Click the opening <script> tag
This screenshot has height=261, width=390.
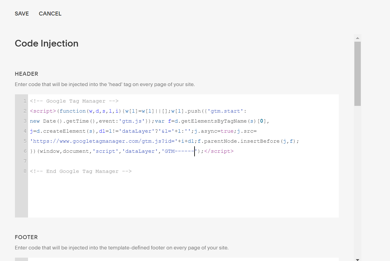[43, 111]
